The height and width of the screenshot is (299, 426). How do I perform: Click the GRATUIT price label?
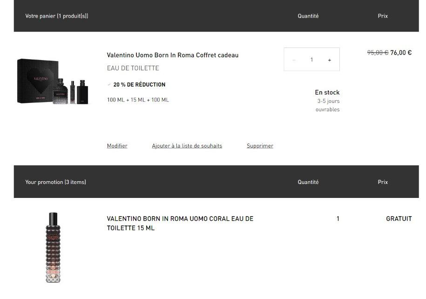[399, 219]
